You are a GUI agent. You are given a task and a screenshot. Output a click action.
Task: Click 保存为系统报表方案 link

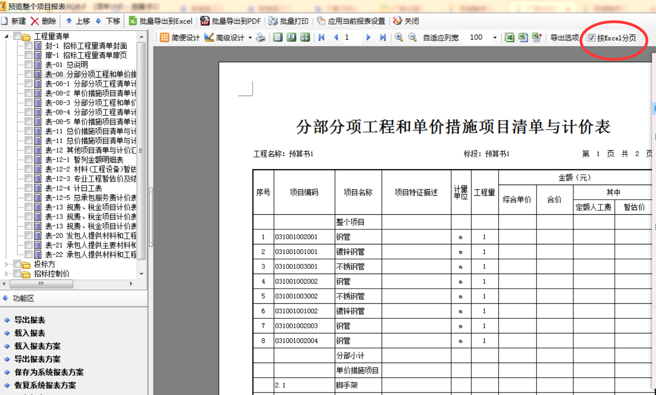(49, 372)
